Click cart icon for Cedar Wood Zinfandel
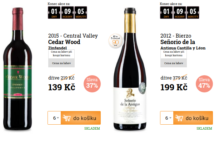The image size is (224, 144). pyautogui.click(x=66, y=118)
